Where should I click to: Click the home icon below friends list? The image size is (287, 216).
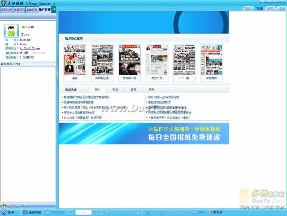4,206
